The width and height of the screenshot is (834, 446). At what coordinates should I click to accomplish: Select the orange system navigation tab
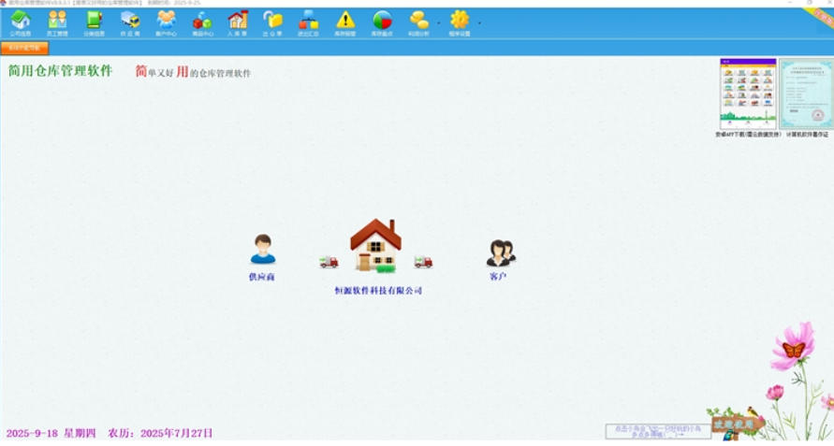click(24, 48)
